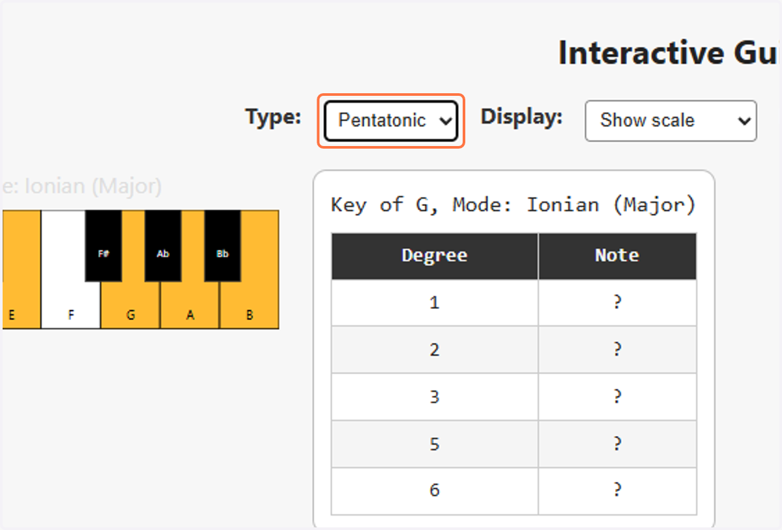Click the Degree column header
782x530 pixels.
(x=435, y=256)
